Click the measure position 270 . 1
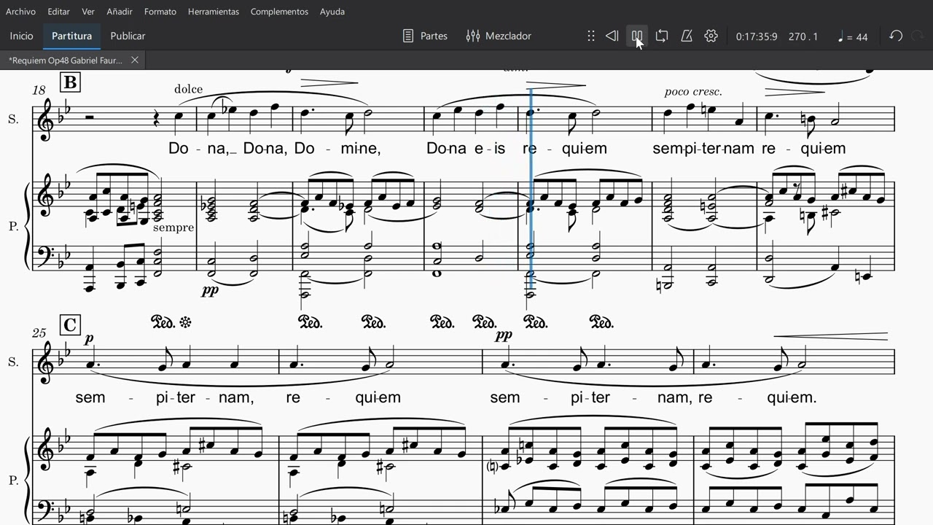 pyautogui.click(x=803, y=36)
